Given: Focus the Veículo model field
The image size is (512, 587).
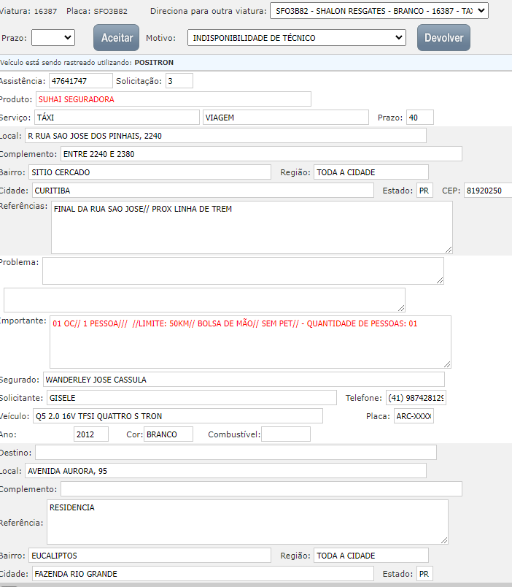Looking at the screenshot, I should [177, 415].
